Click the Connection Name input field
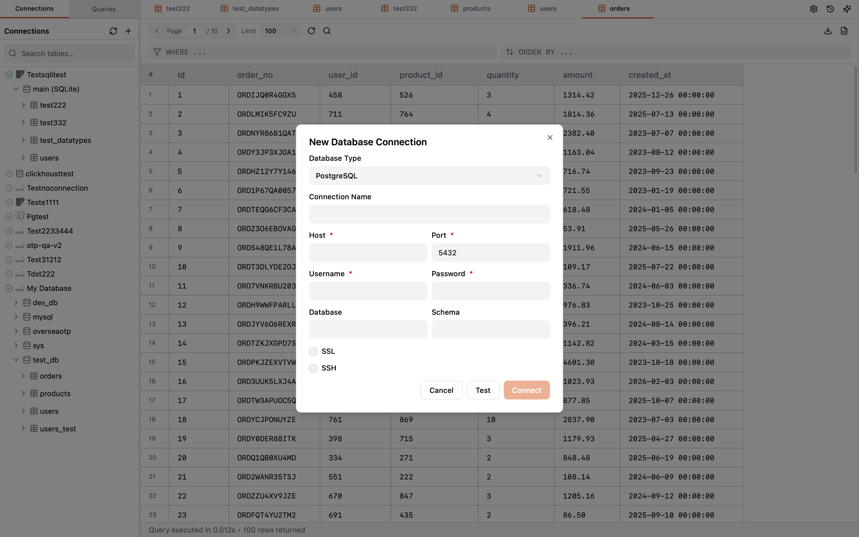This screenshot has height=537, width=859. 429,214
